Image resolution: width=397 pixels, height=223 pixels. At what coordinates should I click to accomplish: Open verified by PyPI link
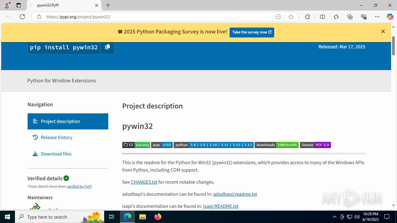click(x=79, y=186)
